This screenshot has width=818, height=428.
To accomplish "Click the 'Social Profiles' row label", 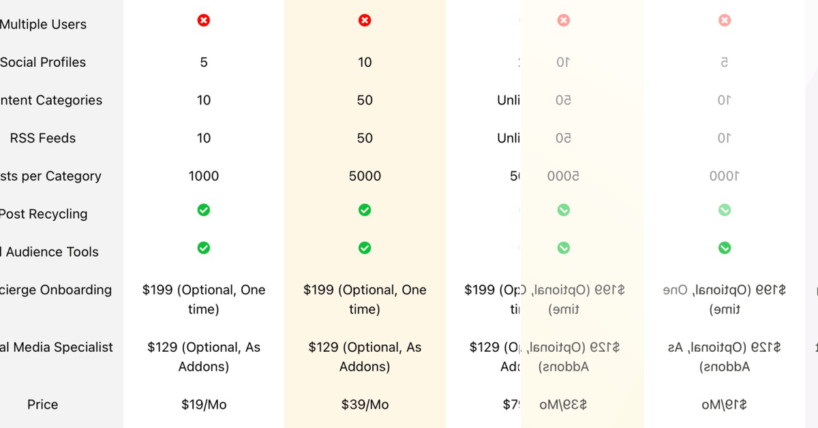I will 43,62.
